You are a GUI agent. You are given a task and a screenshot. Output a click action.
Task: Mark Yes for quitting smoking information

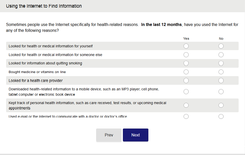pyautogui.click(x=186, y=63)
